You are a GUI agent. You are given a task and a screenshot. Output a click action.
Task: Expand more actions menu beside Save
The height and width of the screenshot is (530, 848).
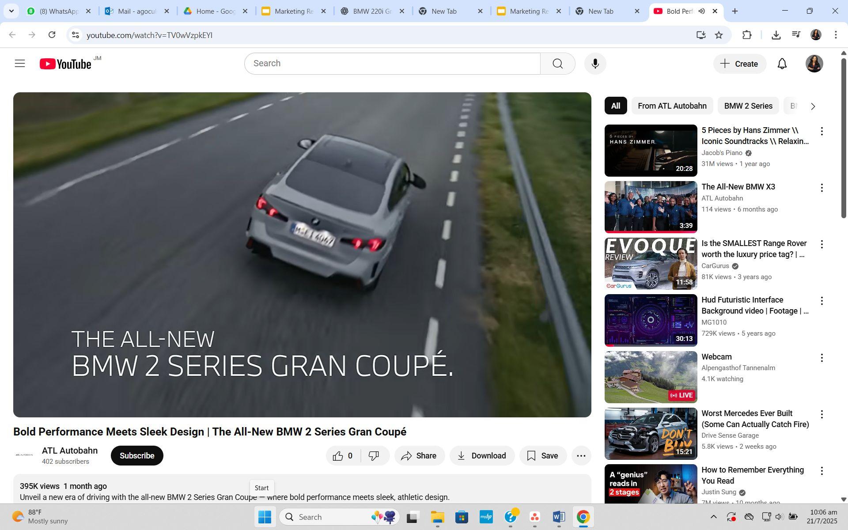tap(581, 456)
